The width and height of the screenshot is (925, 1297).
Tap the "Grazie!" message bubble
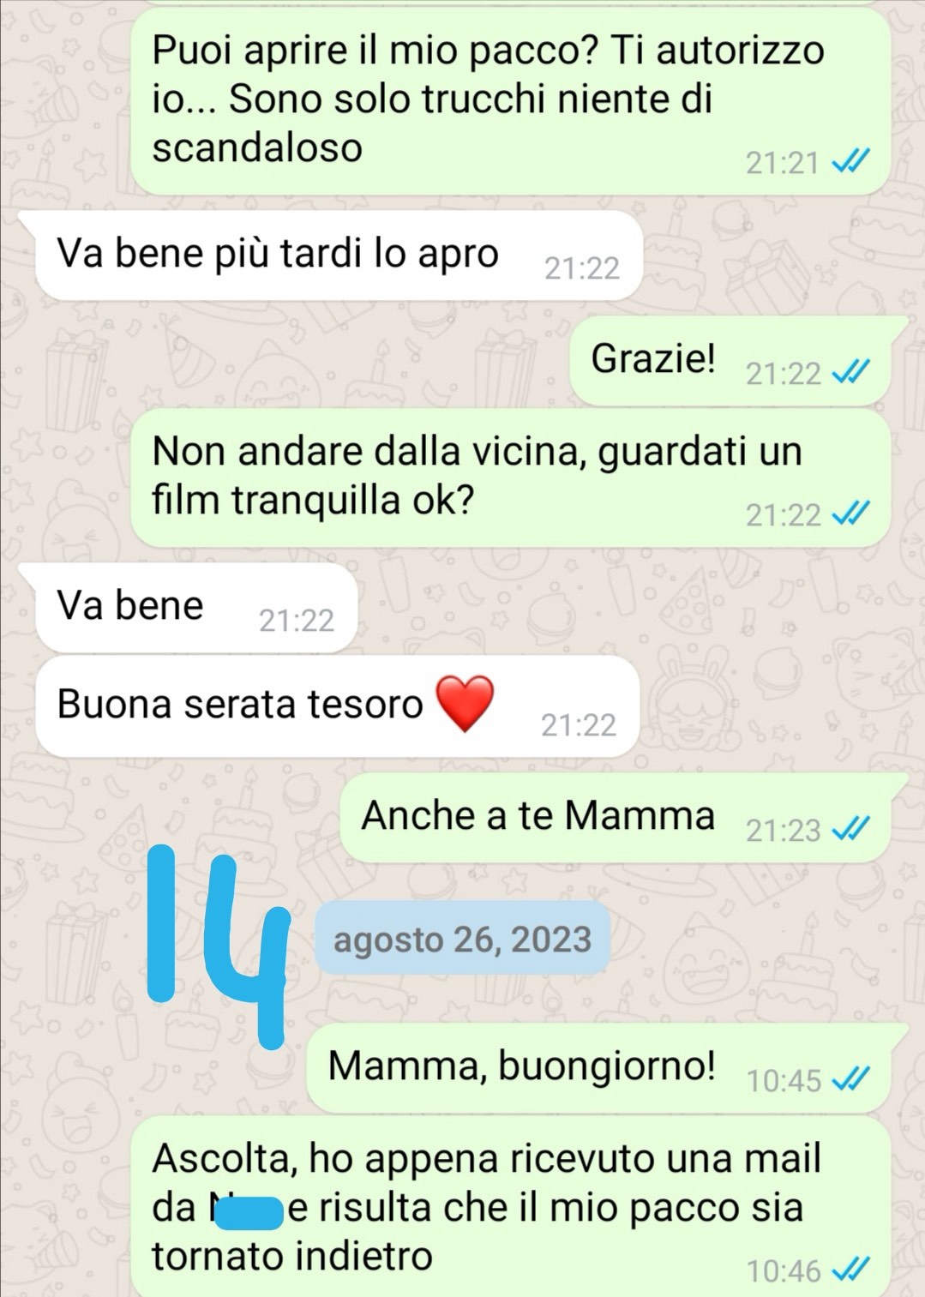(x=730, y=361)
